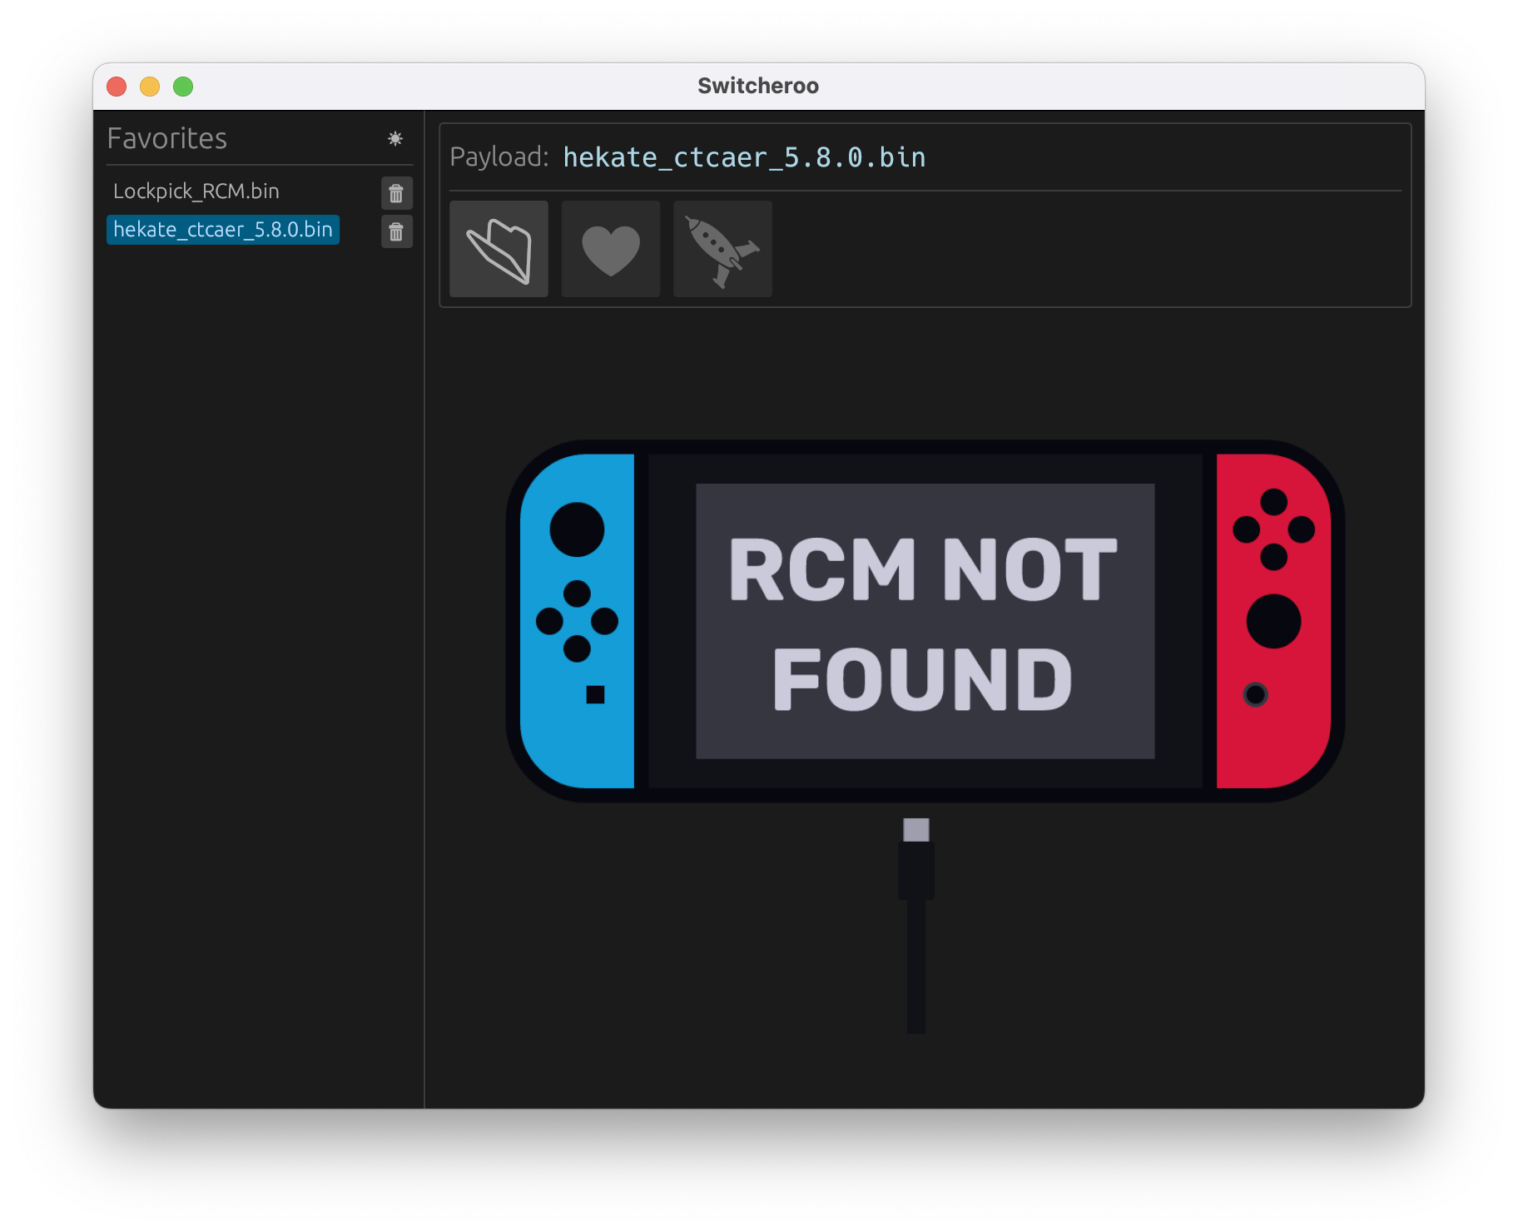Select hekate_ctcaer_5.8.0.bin favorite entry
The image size is (1518, 1232).
(223, 230)
